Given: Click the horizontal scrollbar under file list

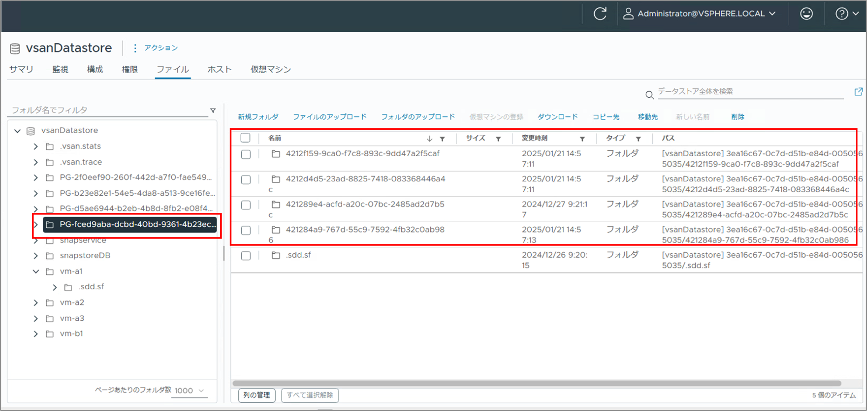Looking at the screenshot, I should pyautogui.click(x=535, y=384).
